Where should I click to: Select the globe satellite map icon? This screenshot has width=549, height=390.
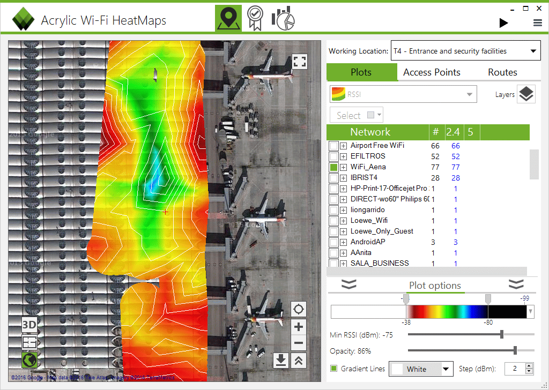[29, 360]
